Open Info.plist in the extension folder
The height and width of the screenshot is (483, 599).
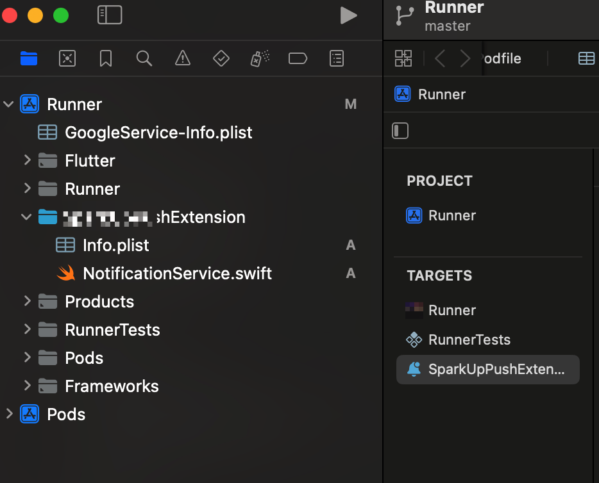[x=115, y=245]
